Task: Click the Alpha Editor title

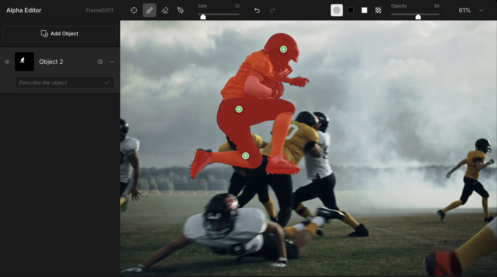Action: coord(24,10)
